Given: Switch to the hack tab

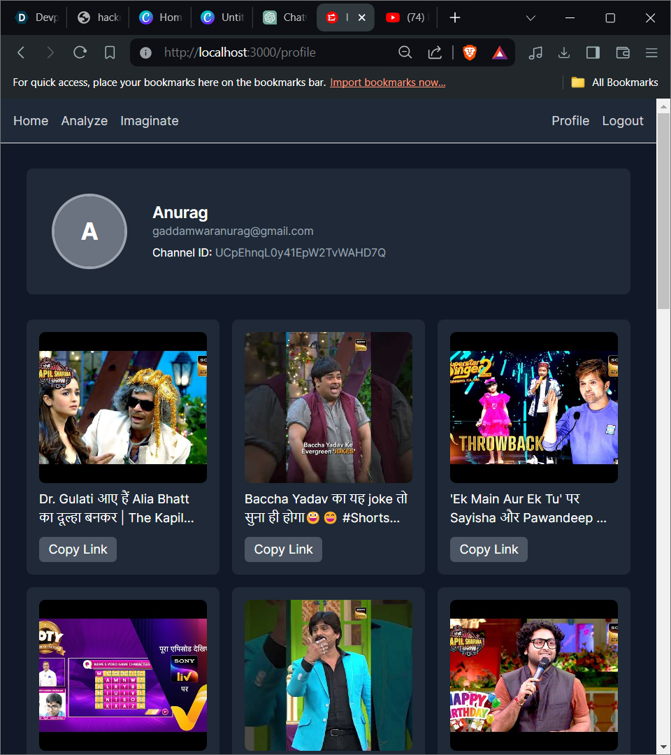Looking at the screenshot, I should coord(98,17).
